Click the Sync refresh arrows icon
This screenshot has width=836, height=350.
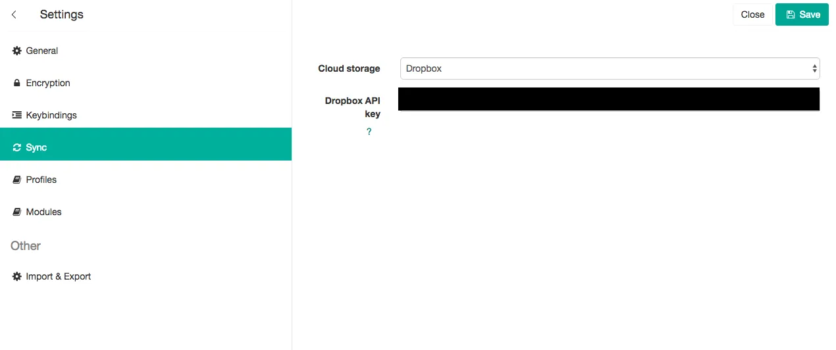[17, 147]
